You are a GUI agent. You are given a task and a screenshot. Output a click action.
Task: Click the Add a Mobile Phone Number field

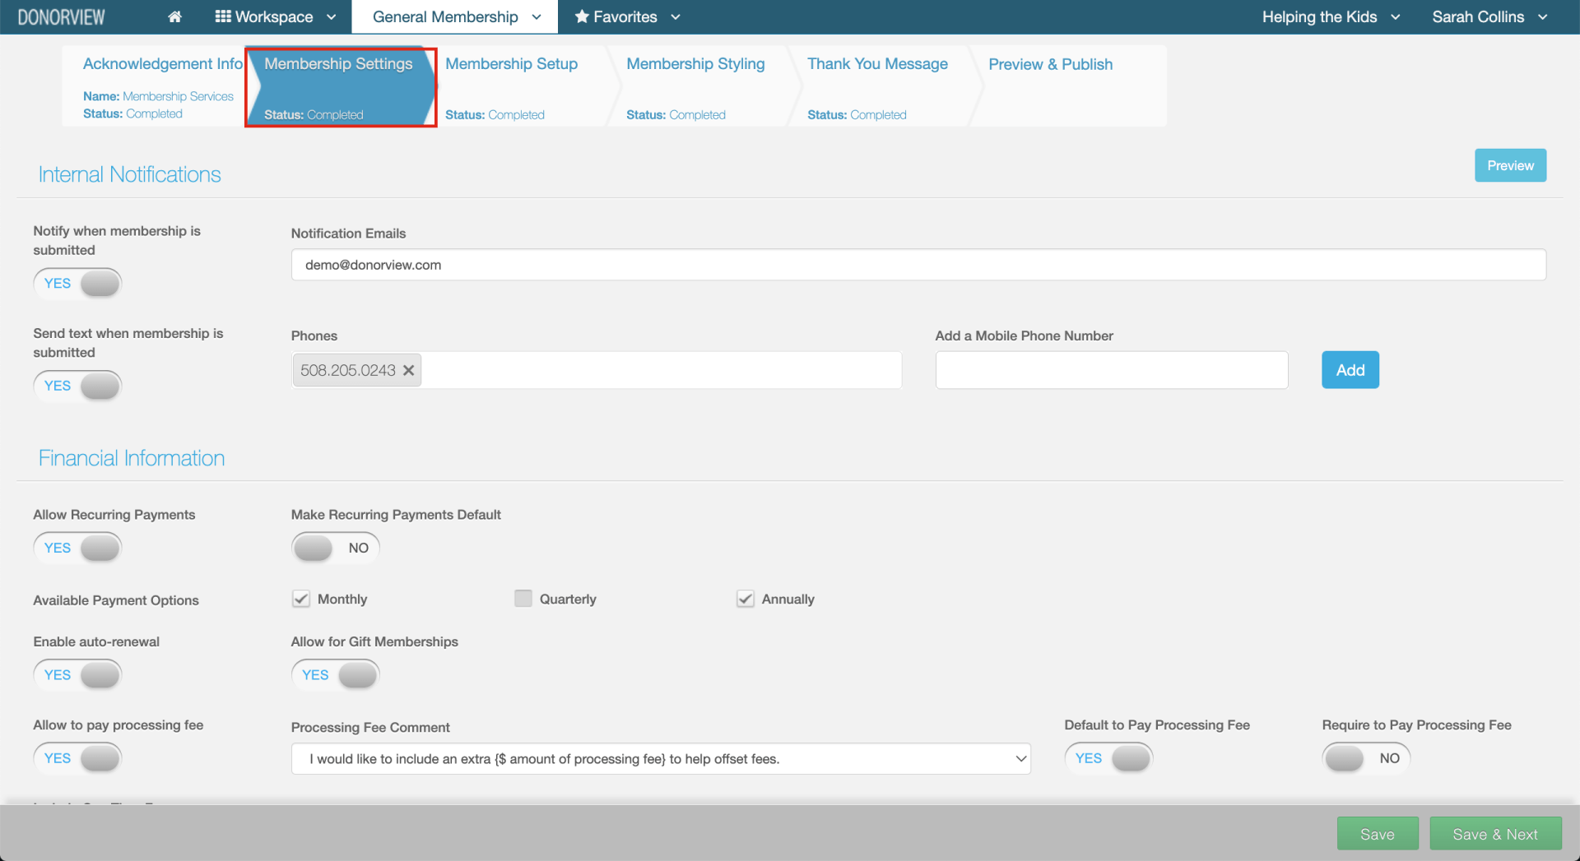click(x=1111, y=370)
